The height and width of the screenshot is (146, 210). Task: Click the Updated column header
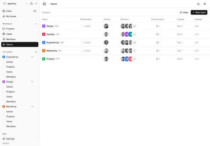coord(198,19)
